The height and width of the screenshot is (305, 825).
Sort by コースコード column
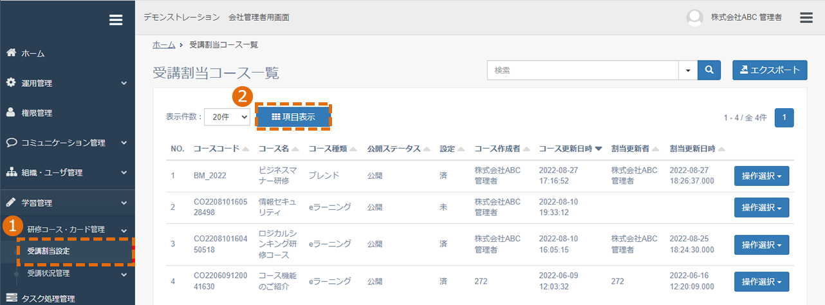(x=221, y=149)
